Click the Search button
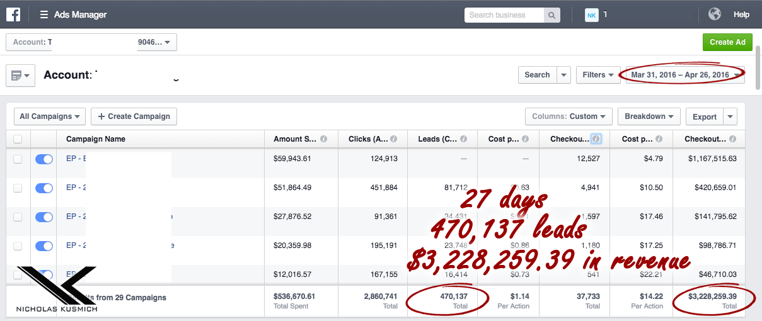762x321 pixels. [x=538, y=75]
